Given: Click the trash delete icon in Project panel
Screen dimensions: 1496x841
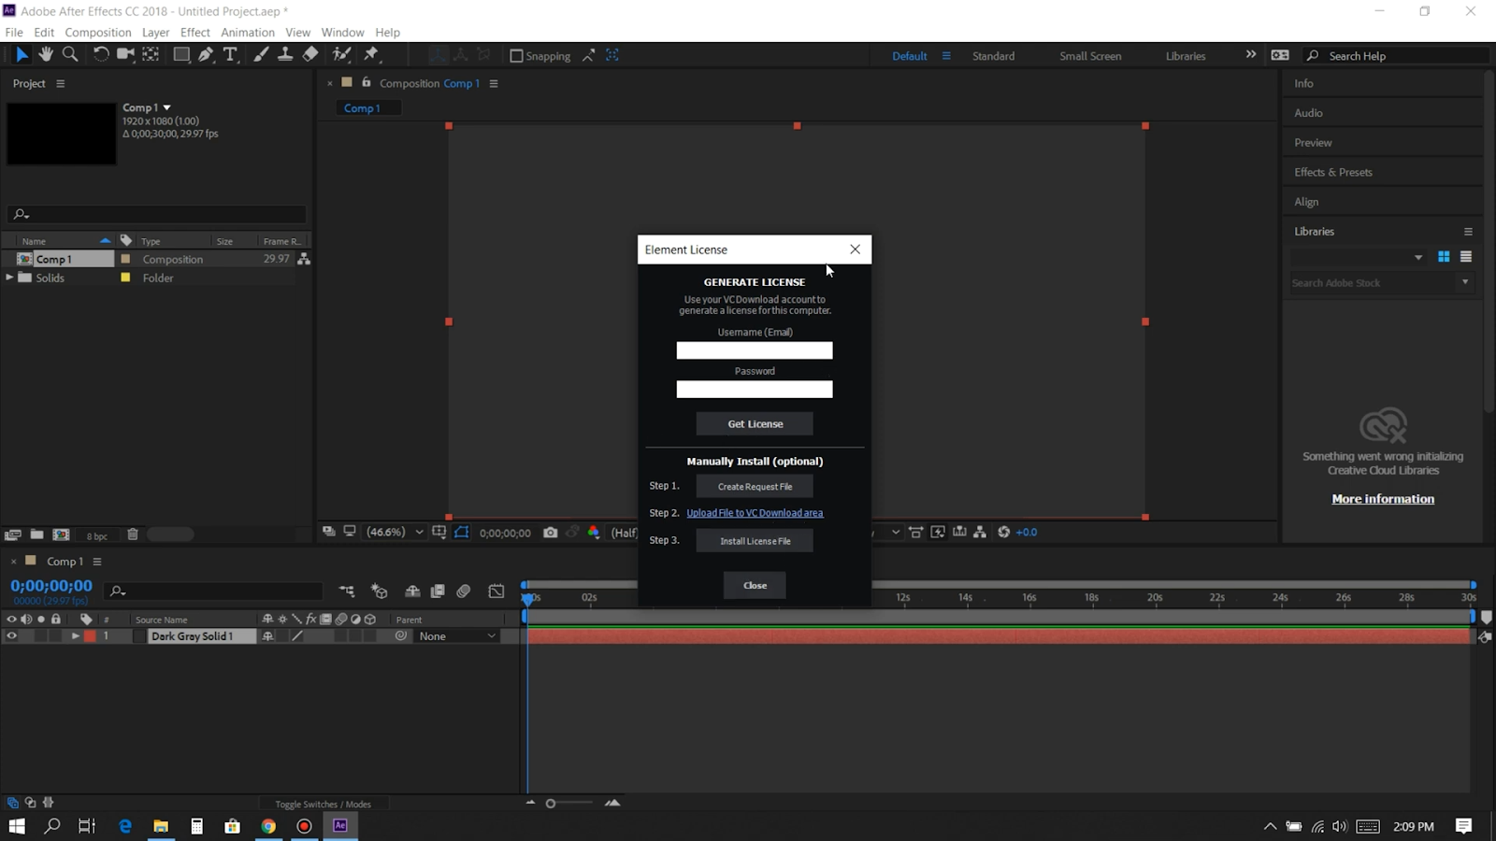Looking at the screenshot, I should [133, 535].
